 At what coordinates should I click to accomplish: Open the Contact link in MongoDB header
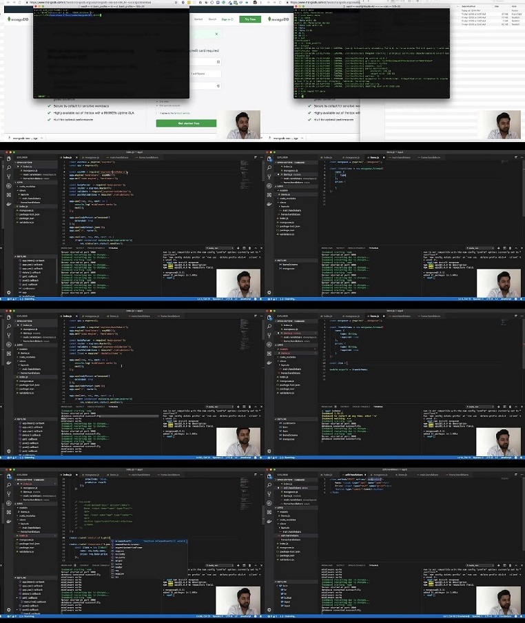click(198, 19)
